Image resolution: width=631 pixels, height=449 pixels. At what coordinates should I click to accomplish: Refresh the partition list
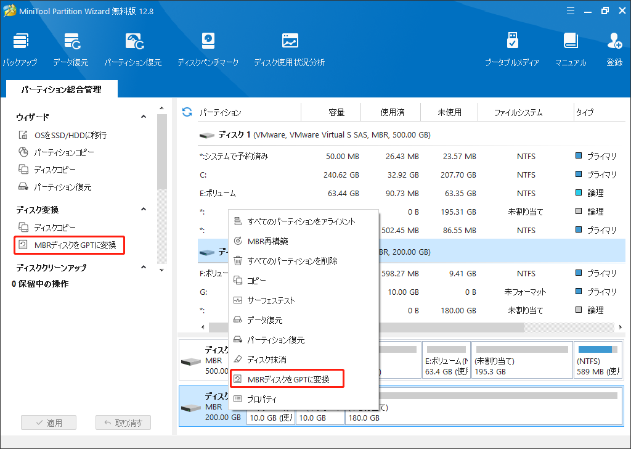[x=187, y=112]
